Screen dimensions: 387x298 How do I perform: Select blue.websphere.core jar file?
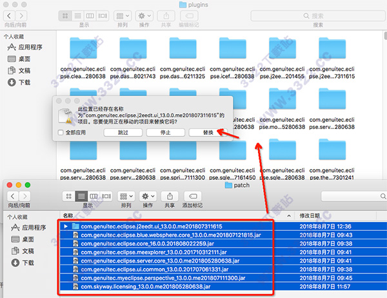[223, 235]
